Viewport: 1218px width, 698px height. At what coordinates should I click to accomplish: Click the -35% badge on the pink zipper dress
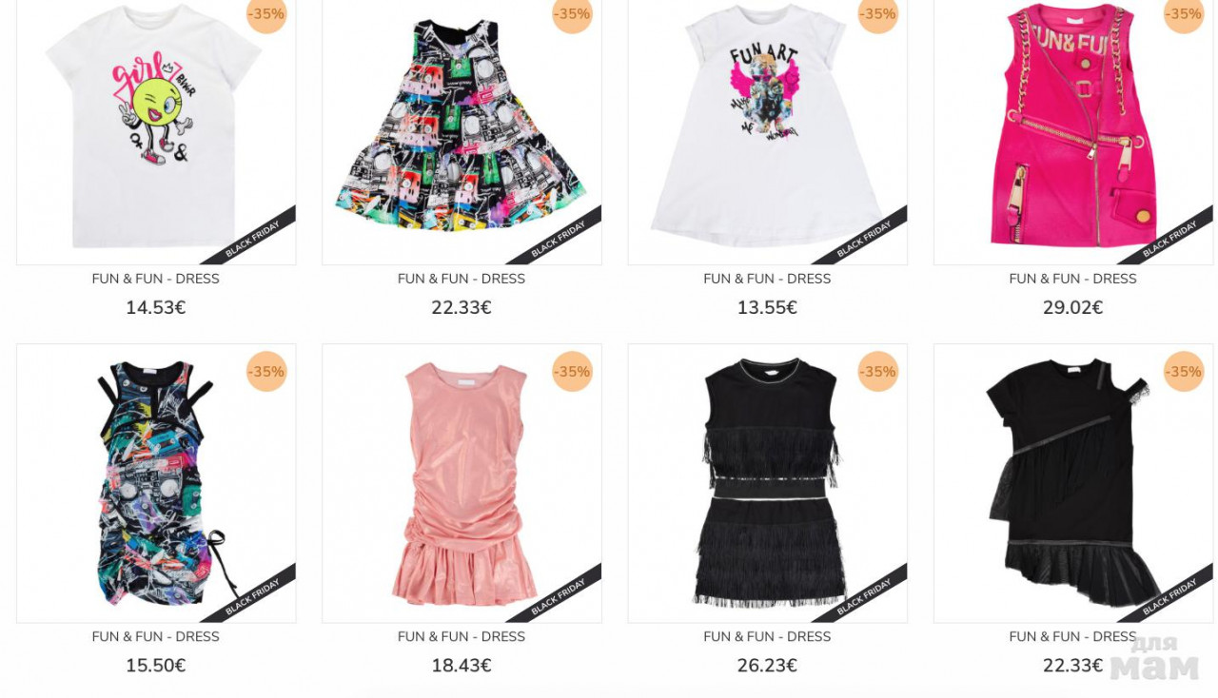[1184, 14]
